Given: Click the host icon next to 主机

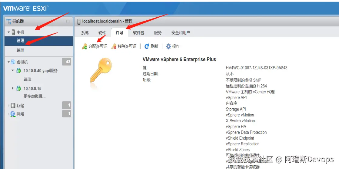Looking at the screenshot, I should point(13,32).
